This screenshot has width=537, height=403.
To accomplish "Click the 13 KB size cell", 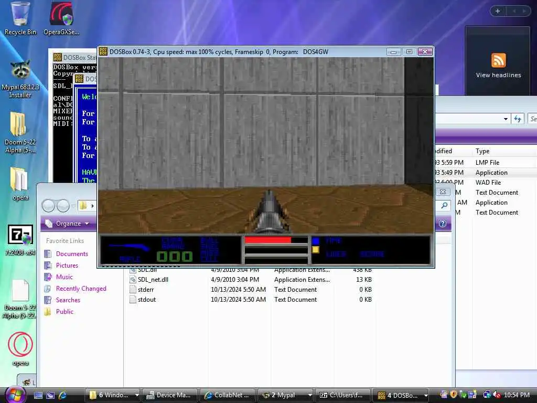I will click(x=364, y=280).
